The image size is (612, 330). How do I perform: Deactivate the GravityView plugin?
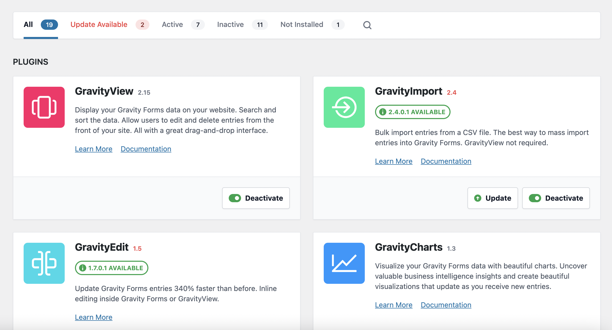click(x=256, y=198)
